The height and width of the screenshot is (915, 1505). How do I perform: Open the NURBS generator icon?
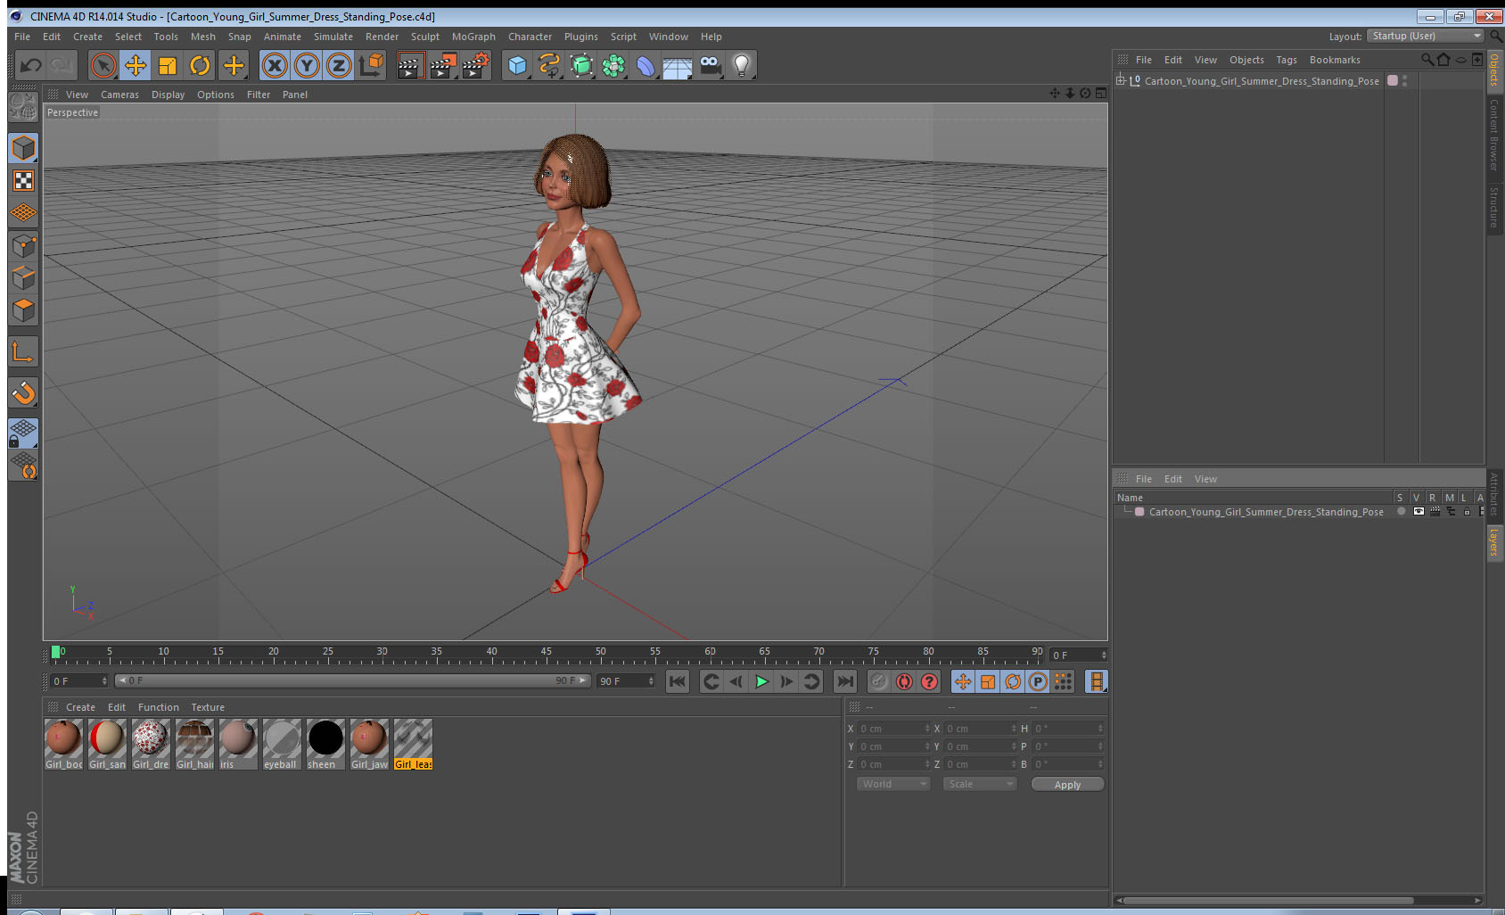581,65
